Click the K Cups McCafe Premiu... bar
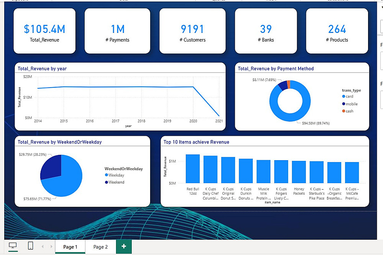383x255 pixels. tap(352, 172)
